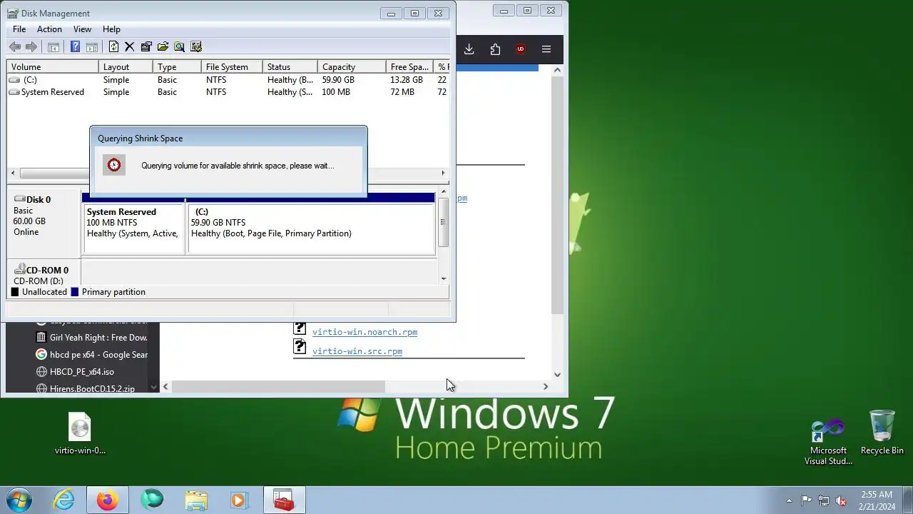This screenshot has width=913, height=514.
Task: Click the Firefox sidebar's scroll down chevron
Action: coord(153,388)
